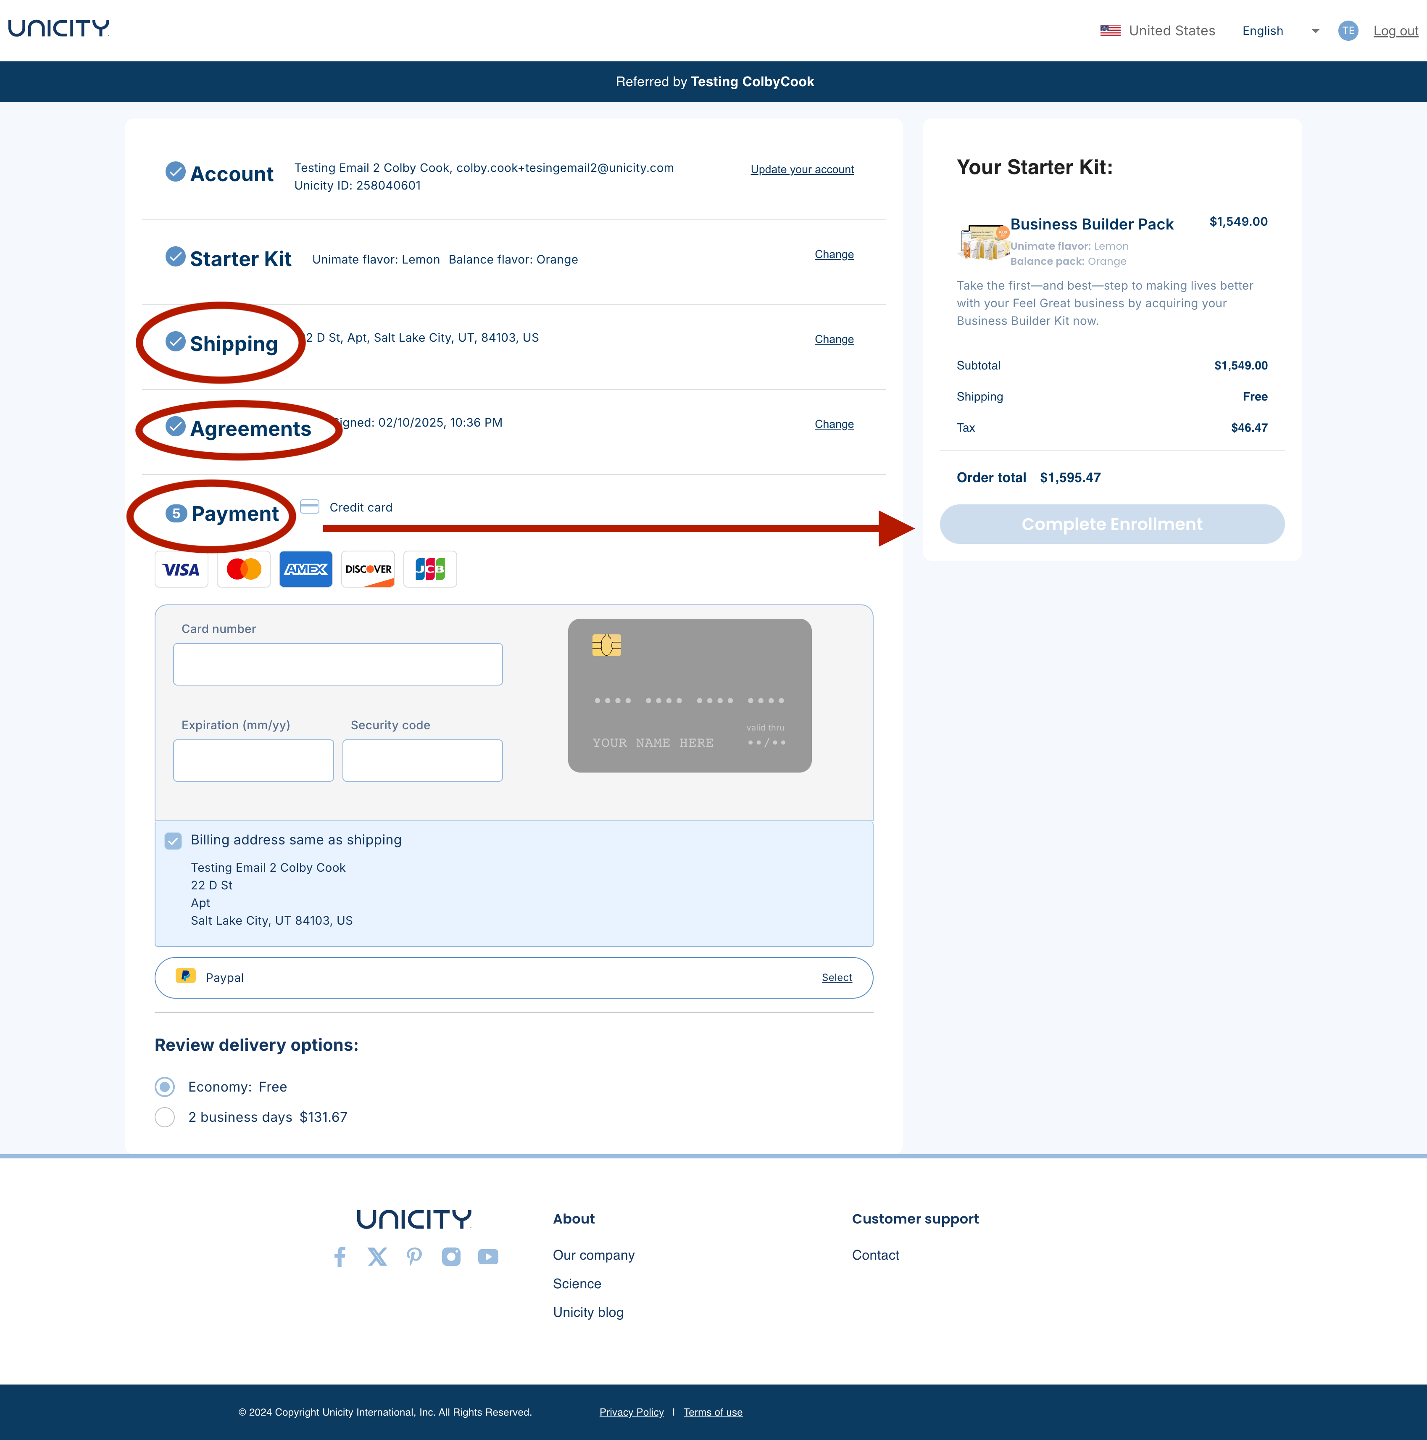Change the Agreements section
The image size is (1427, 1440).
point(834,424)
